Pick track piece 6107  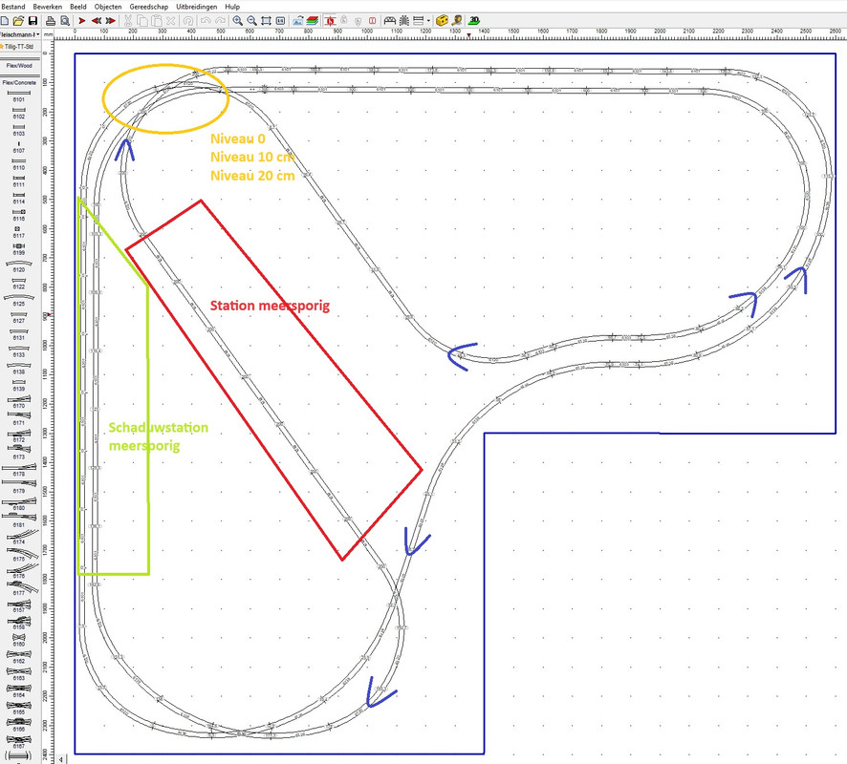[x=19, y=147]
